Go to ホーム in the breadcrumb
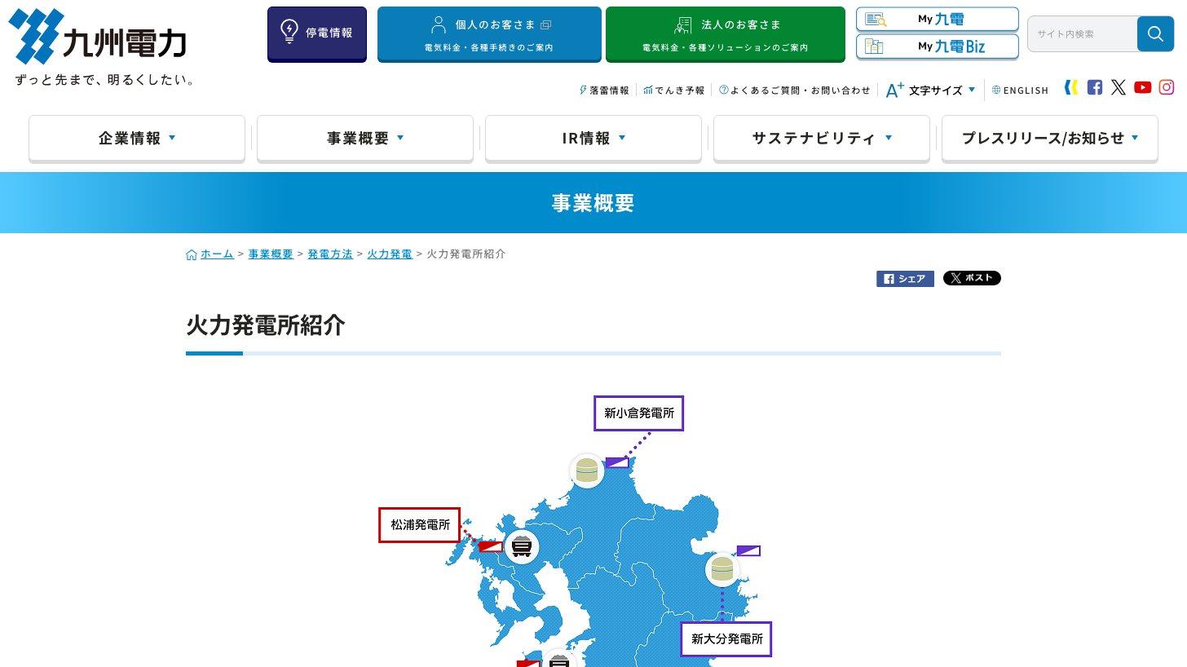This screenshot has height=667, width=1187. click(x=218, y=254)
